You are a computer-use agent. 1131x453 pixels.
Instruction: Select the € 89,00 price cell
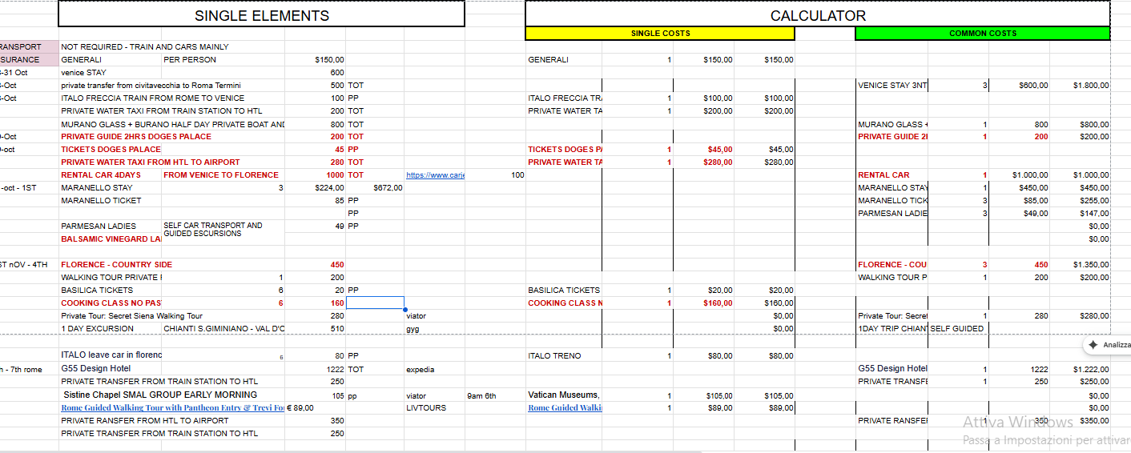tap(300, 407)
